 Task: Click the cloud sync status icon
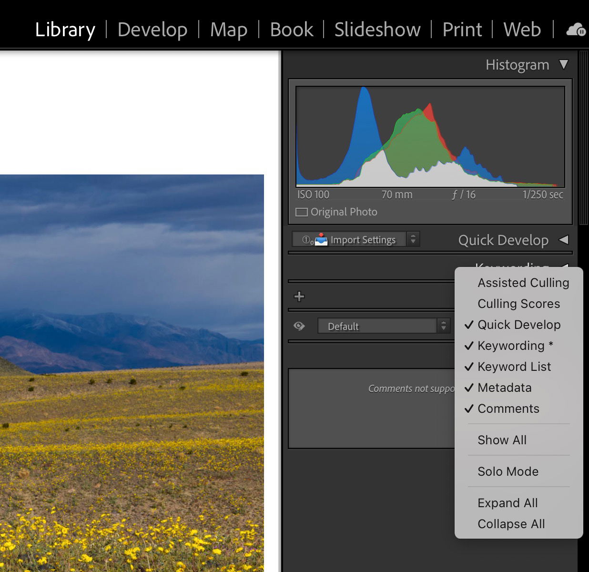tap(575, 30)
